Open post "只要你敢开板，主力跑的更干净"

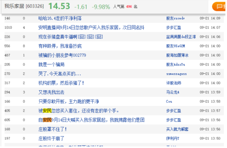click(x=68, y=101)
